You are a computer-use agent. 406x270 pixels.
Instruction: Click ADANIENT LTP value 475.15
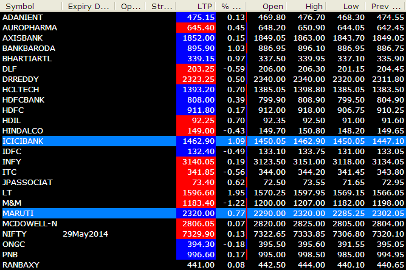pos(196,18)
